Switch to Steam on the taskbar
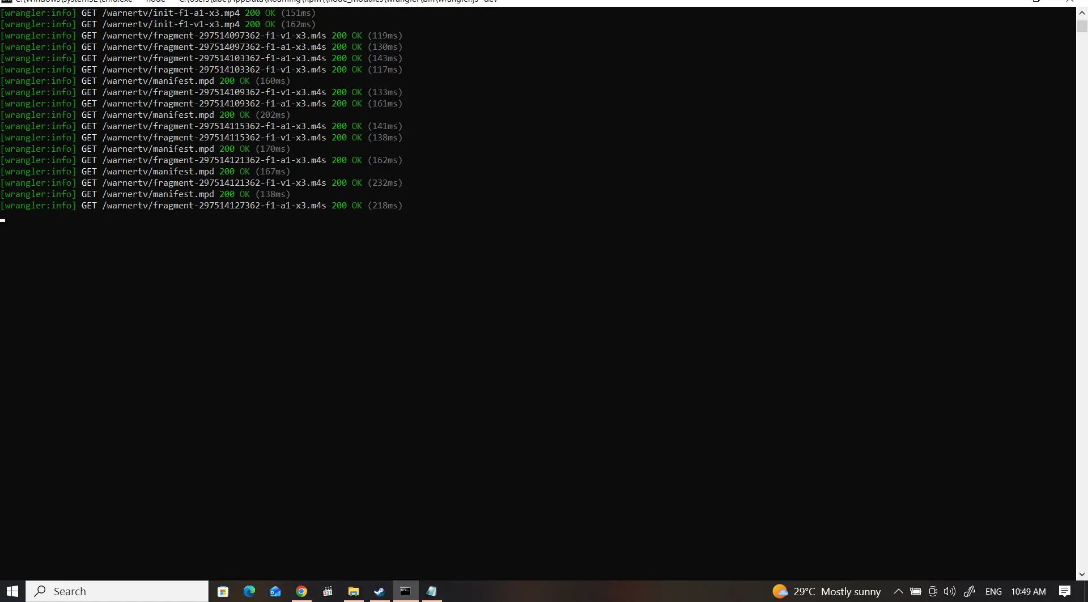 pyautogui.click(x=379, y=591)
